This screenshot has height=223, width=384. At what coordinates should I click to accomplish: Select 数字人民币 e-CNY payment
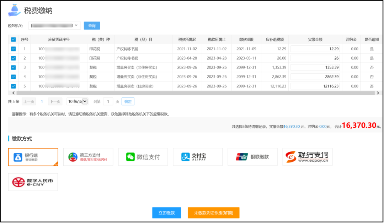pyautogui.click(x=33, y=182)
